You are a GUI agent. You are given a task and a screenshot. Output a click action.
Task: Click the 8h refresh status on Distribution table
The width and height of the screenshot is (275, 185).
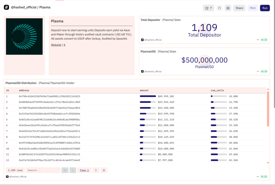264,177
